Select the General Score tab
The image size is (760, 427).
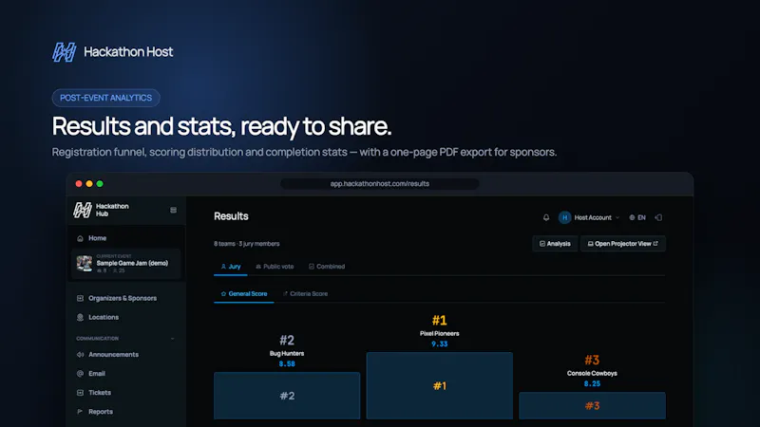click(x=244, y=294)
